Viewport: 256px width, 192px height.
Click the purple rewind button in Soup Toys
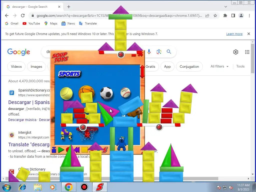[76, 150]
